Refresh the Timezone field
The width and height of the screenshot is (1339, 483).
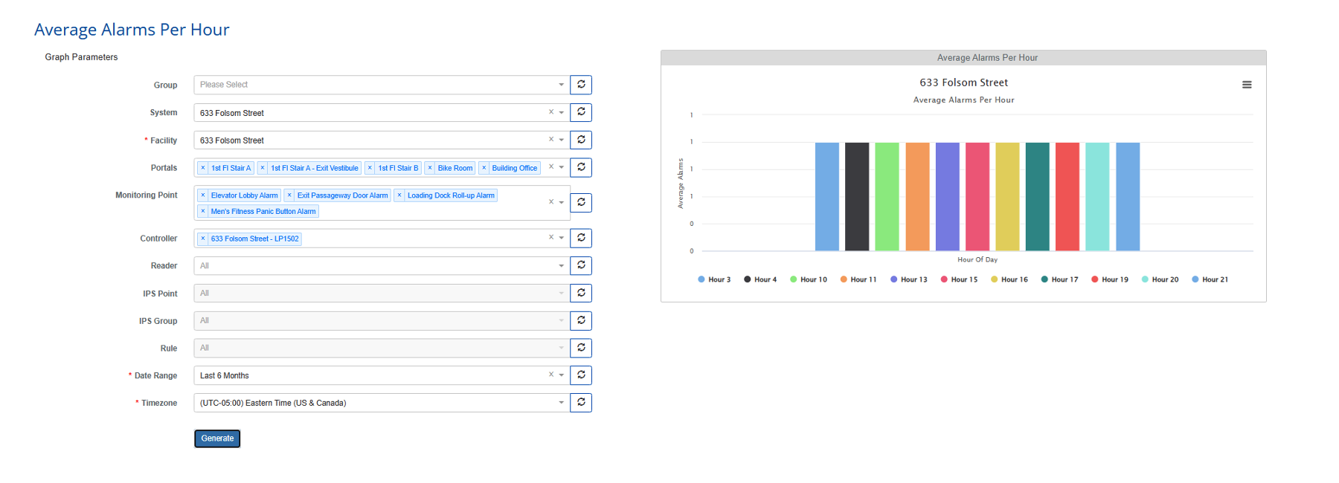coord(581,403)
